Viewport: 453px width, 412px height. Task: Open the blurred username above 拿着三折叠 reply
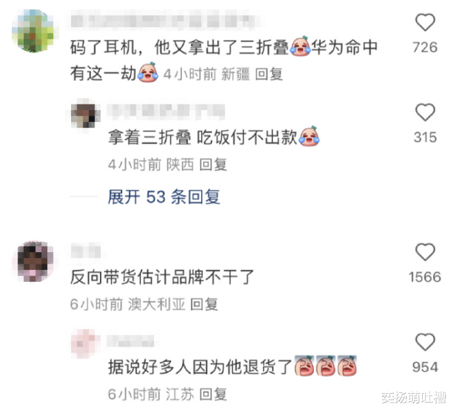pos(166,111)
